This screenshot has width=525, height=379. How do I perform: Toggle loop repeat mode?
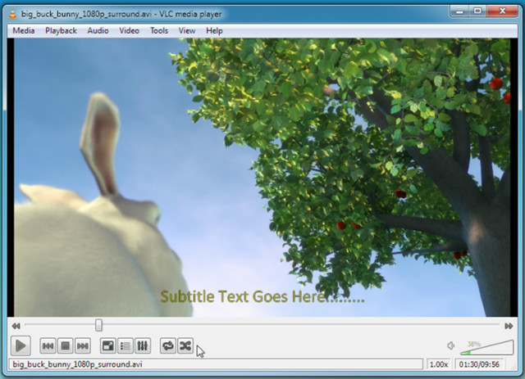pos(167,345)
